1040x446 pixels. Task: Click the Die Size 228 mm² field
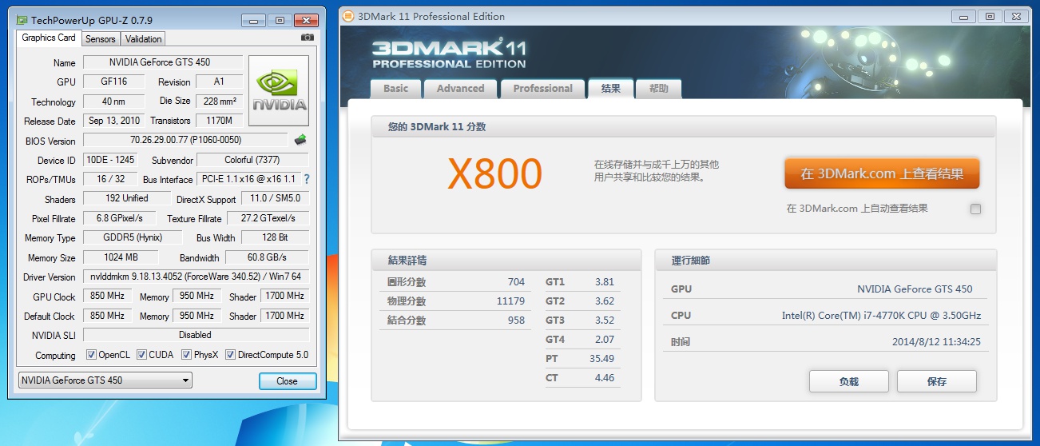click(220, 102)
